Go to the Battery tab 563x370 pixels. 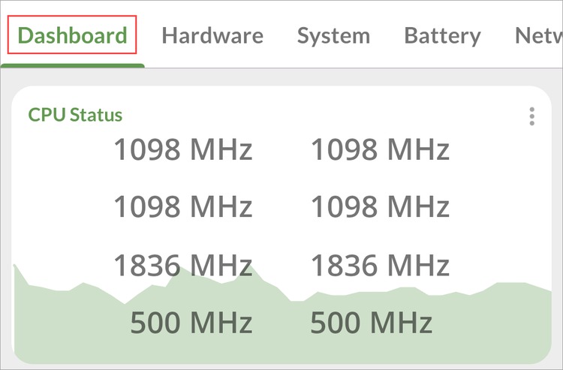click(x=442, y=36)
